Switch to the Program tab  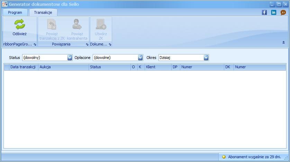(15, 12)
